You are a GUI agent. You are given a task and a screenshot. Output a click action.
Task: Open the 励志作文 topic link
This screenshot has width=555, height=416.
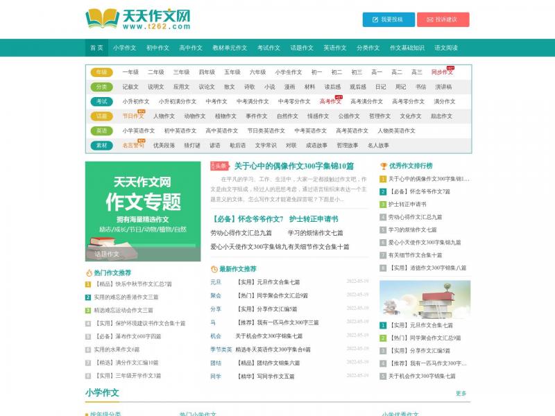441,116
